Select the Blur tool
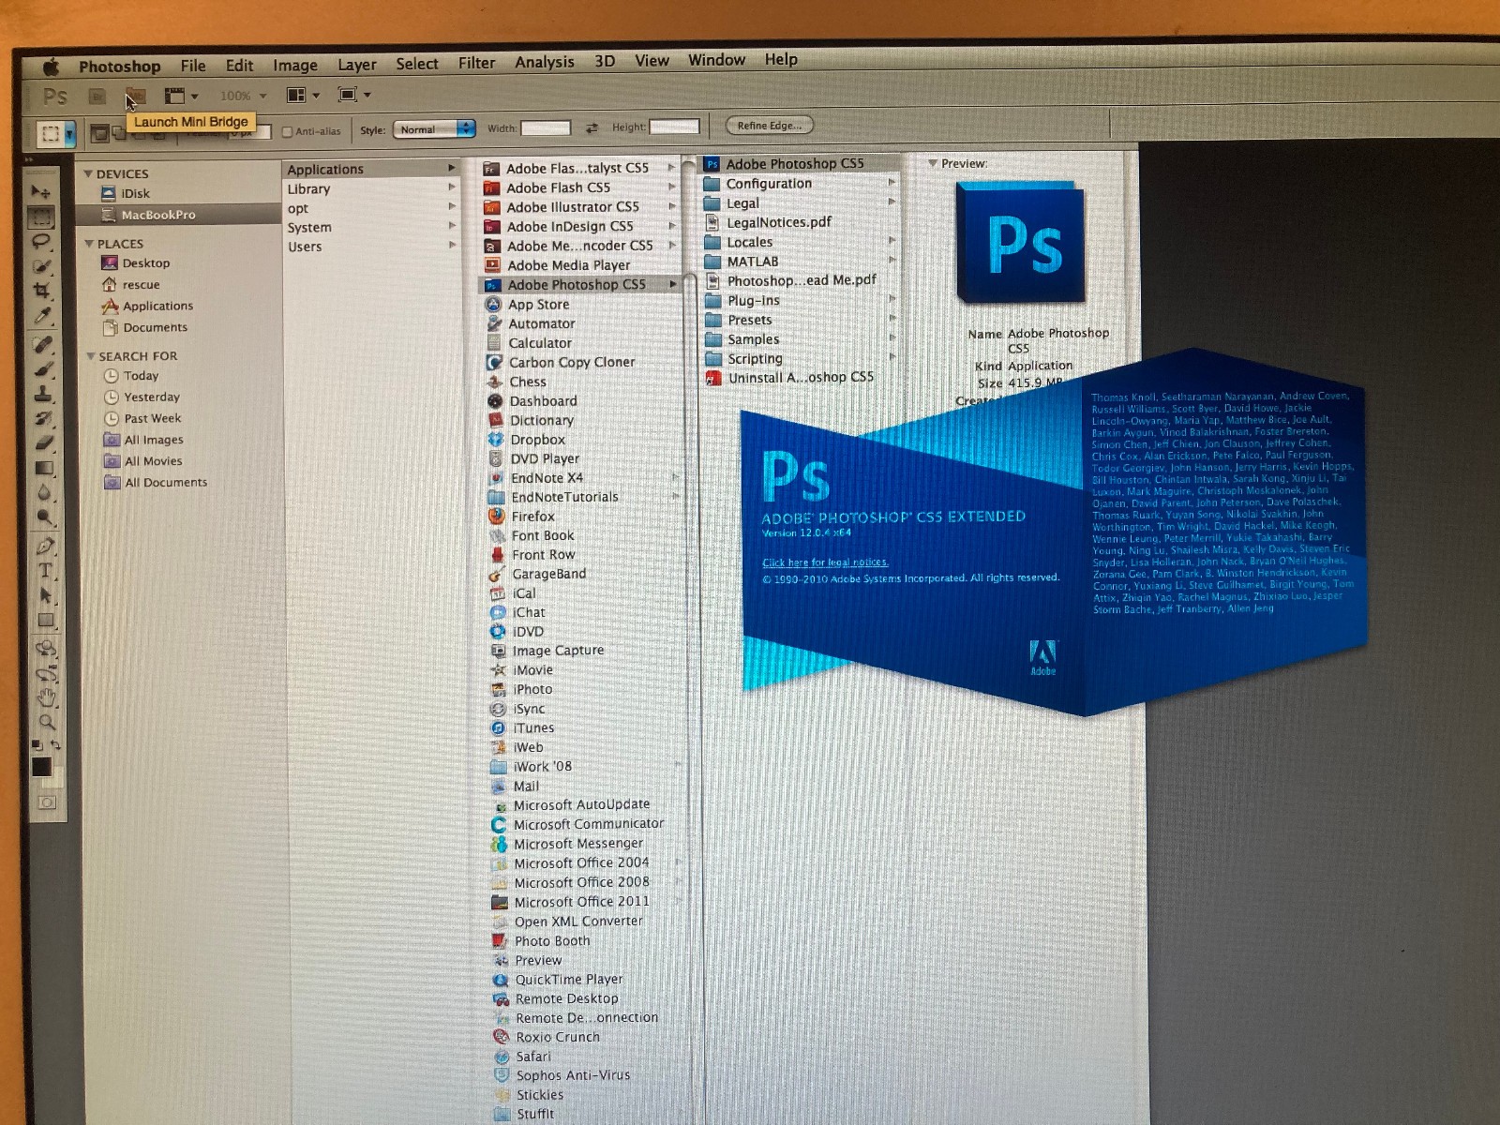The width and height of the screenshot is (1500, 1125). pos(44,492)
